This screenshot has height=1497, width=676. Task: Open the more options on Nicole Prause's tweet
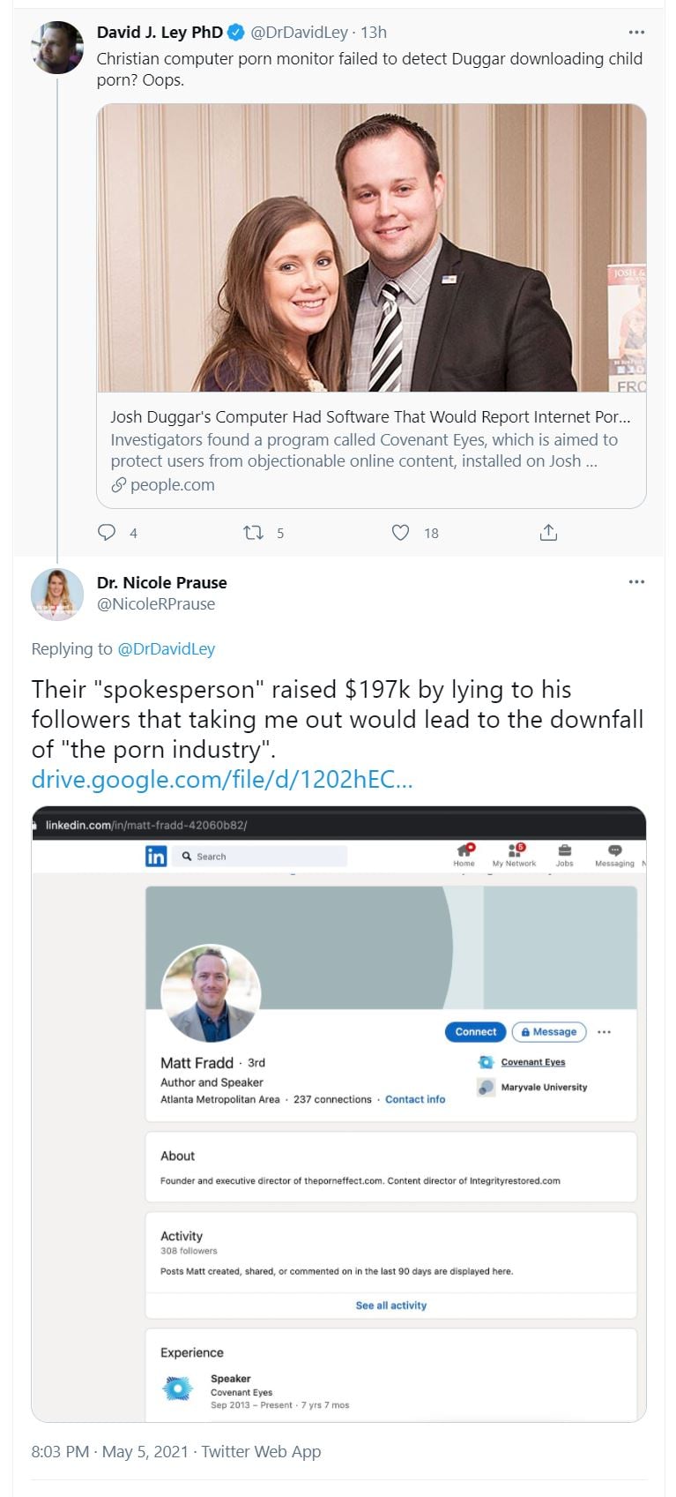pyautogui.click(x=636, y=582)
